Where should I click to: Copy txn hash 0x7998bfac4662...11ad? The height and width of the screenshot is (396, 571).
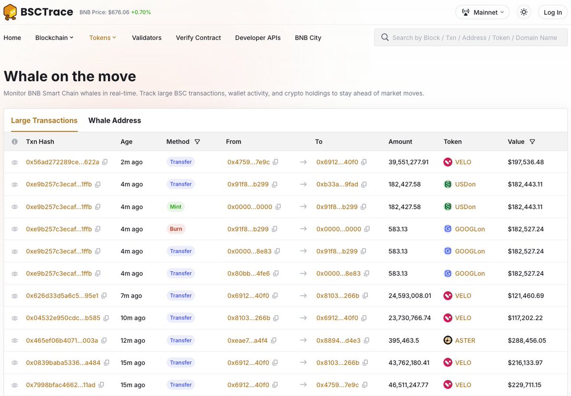pyautogui.click(x=101, y=385)
